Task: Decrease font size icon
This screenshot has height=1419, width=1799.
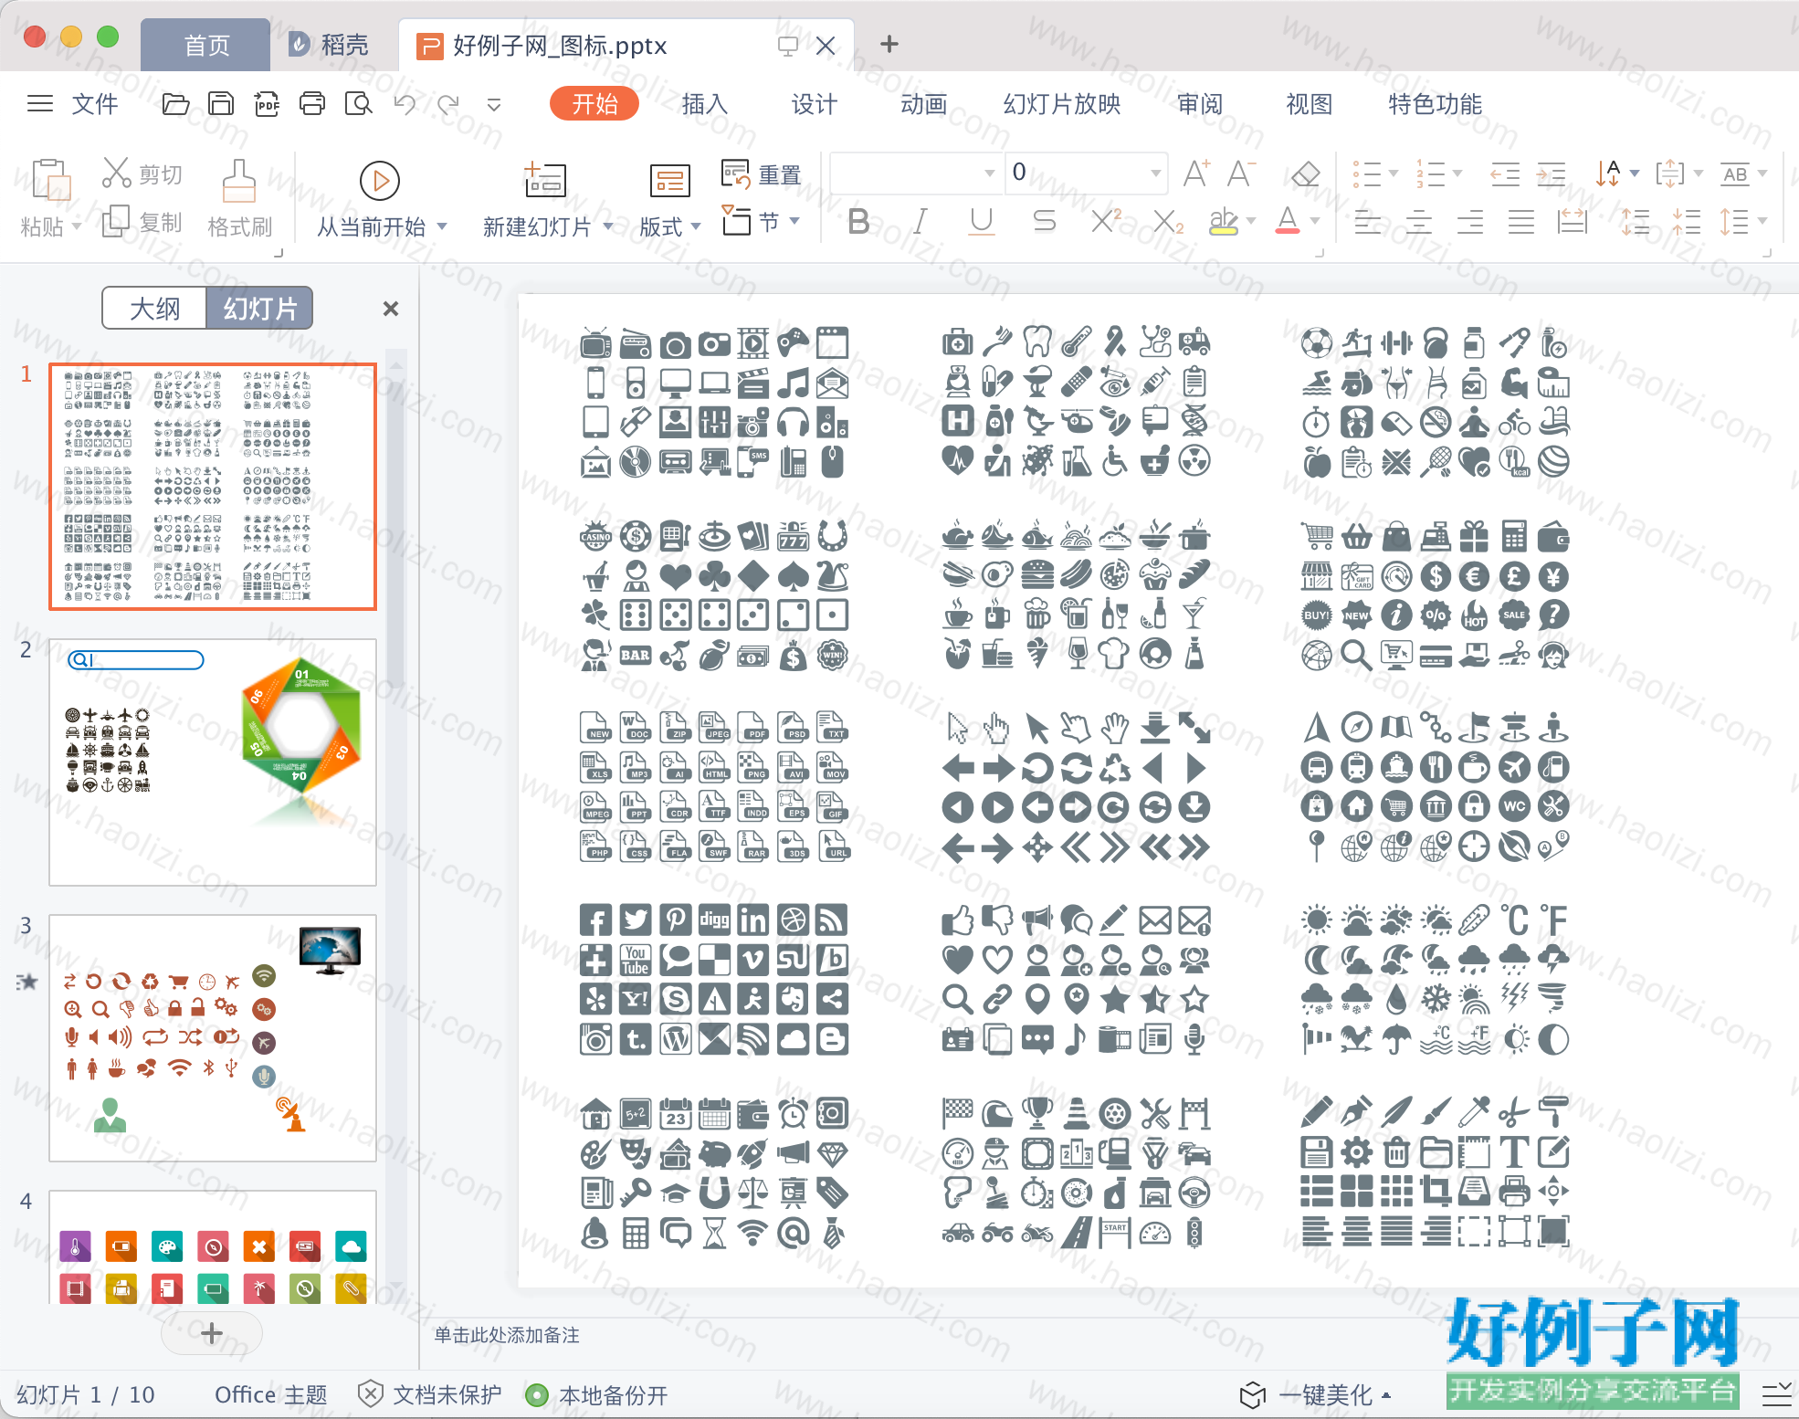Action: coord(1241,173)
